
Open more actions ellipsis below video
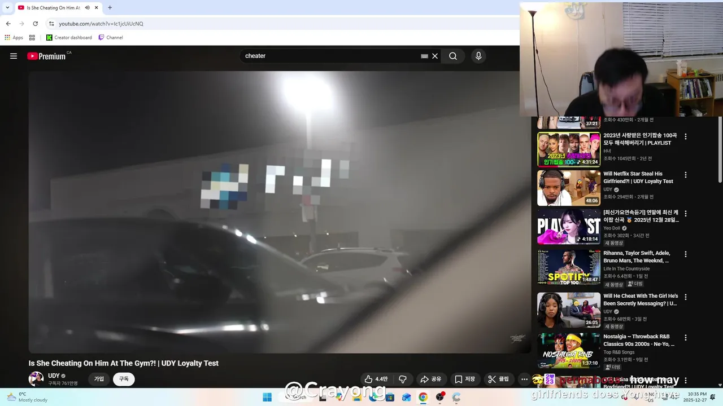pyautogui.click(x=524, y=379)
